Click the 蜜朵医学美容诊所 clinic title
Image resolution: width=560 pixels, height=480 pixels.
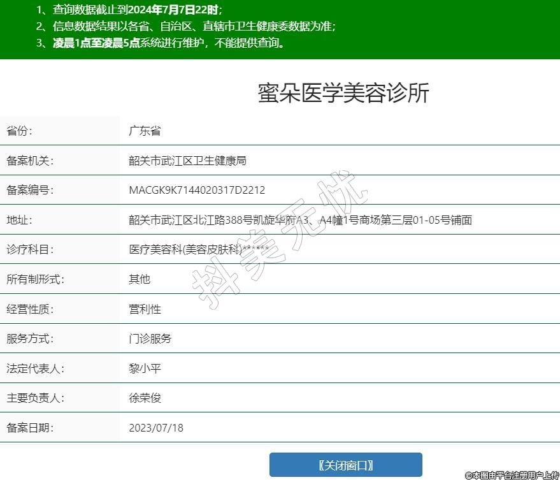(343, 93)
